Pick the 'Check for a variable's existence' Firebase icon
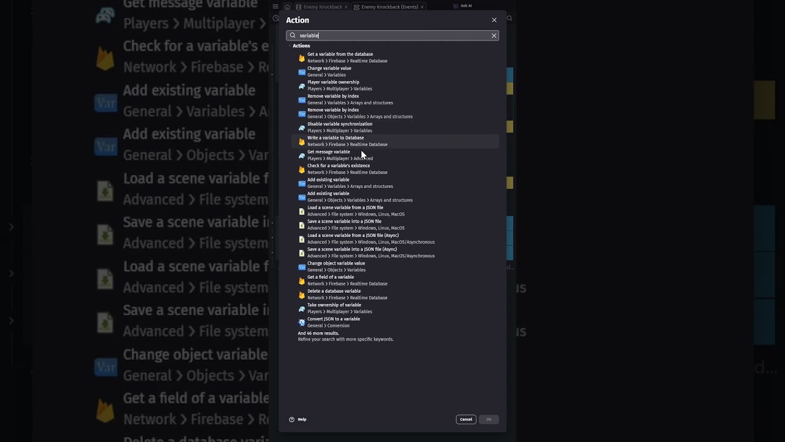The image size is (785, 442). click(302, 169)
